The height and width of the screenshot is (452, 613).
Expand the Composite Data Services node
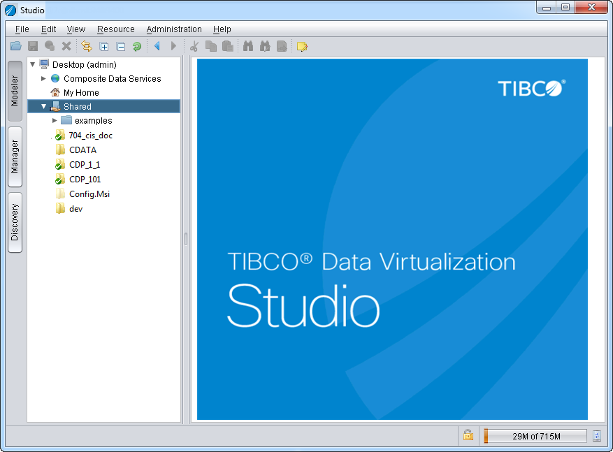coord(43,78)
